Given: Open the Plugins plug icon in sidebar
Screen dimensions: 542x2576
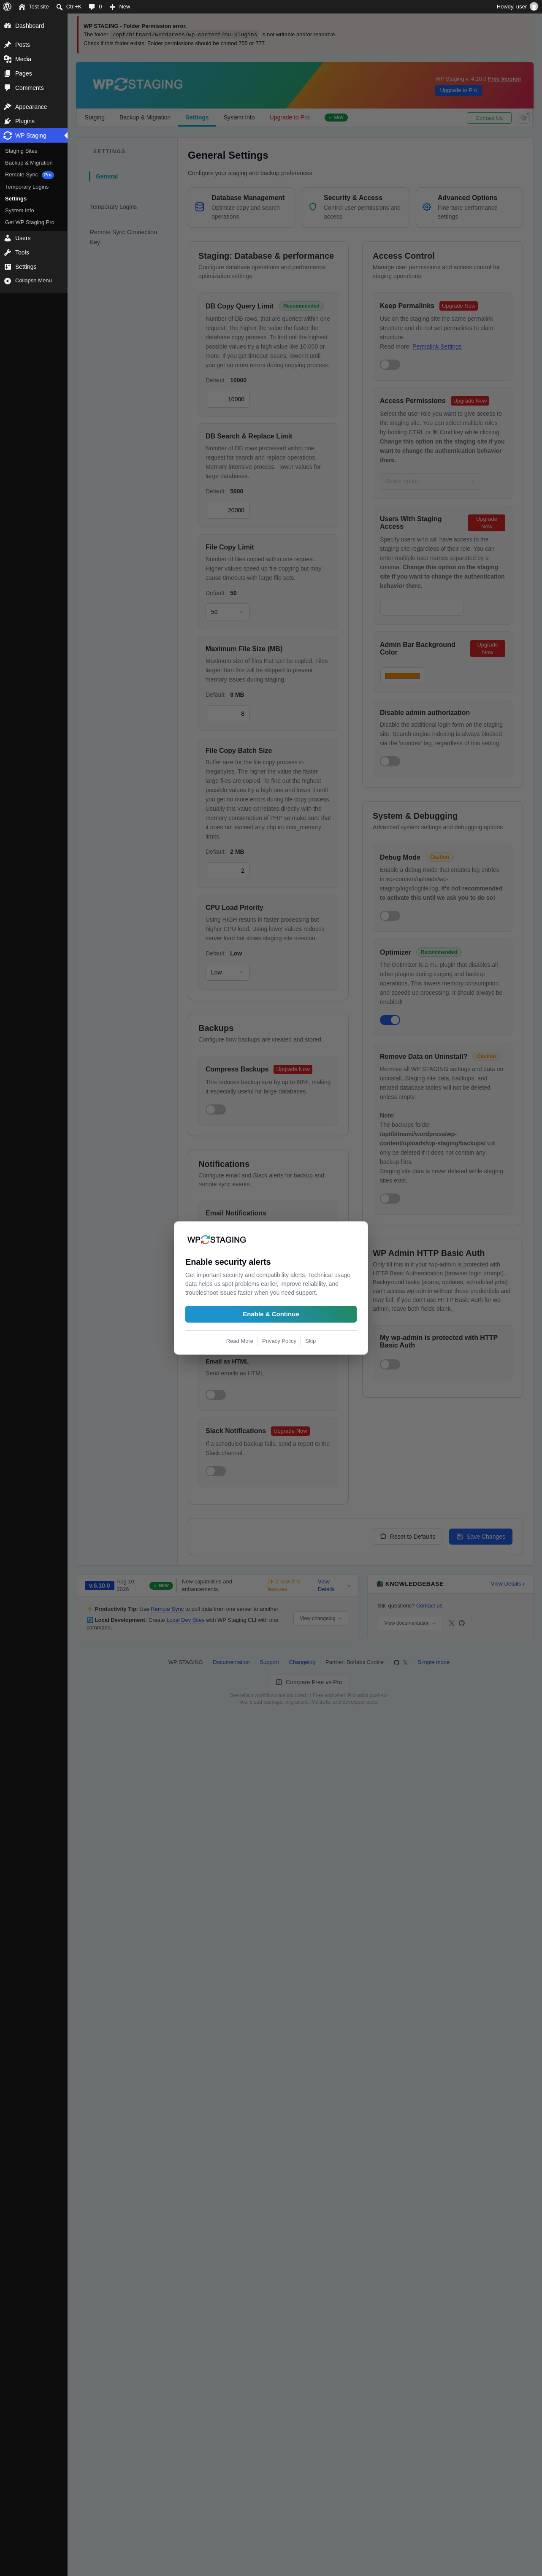Looking at the screenshot, I should pos(7,121).
